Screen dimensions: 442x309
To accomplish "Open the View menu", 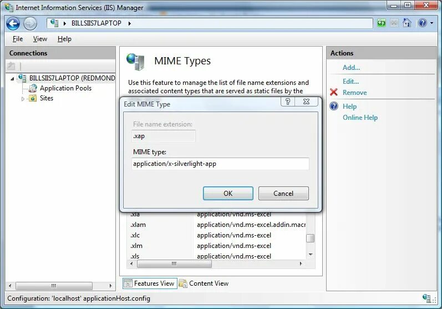I will pyautogui.click(x=40, y=39).
